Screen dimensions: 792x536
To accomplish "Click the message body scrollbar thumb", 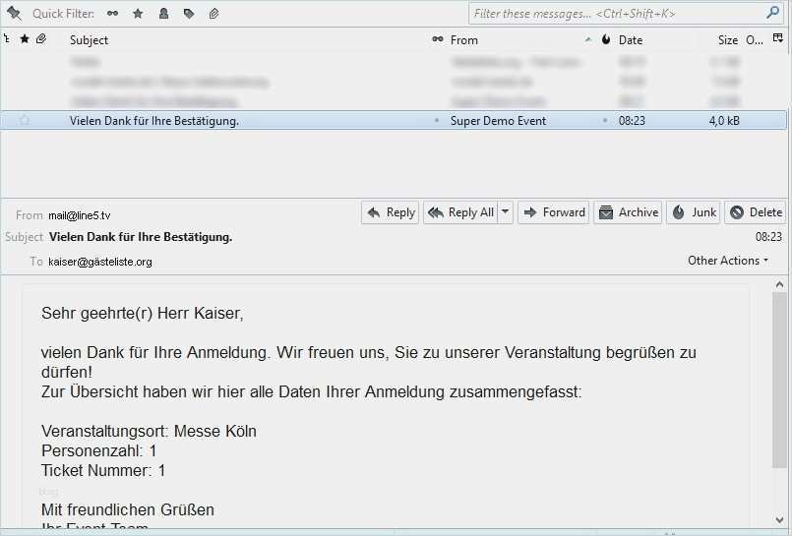I will pyautogui.click(x=779, y=380).
